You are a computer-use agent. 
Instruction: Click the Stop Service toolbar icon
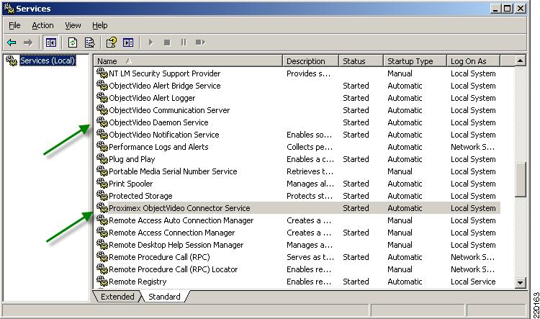click(167, 42)
